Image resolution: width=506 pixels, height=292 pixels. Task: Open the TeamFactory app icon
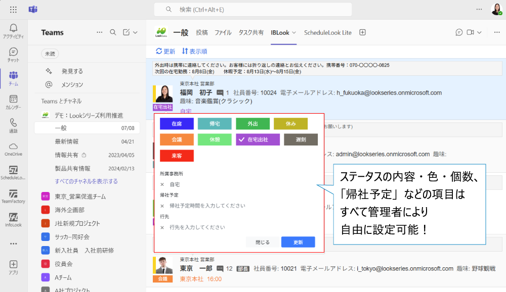13,194
